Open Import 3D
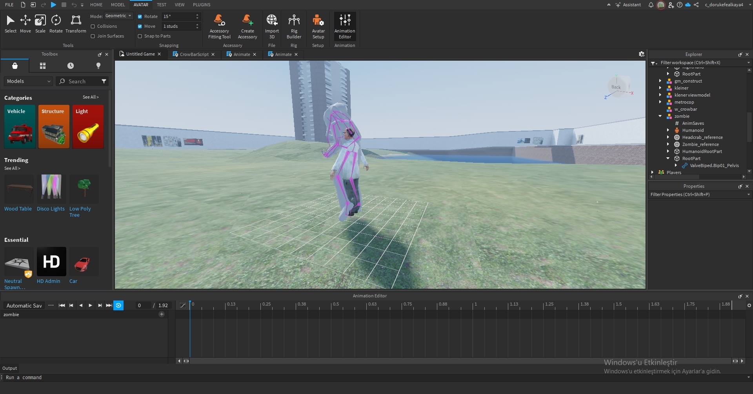The image size is (753, 394). click(x=272, y=27)
